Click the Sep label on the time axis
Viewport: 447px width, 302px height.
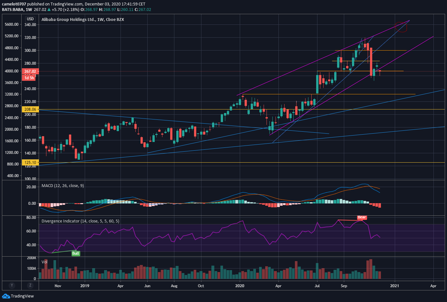click(x=344, y=286)
